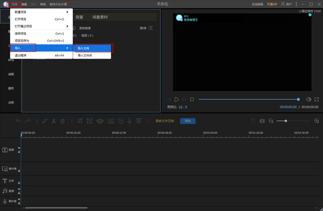The width and height of the screenshot is (323, 211).
Task: Redo the last timeline action
Action: 27,121
